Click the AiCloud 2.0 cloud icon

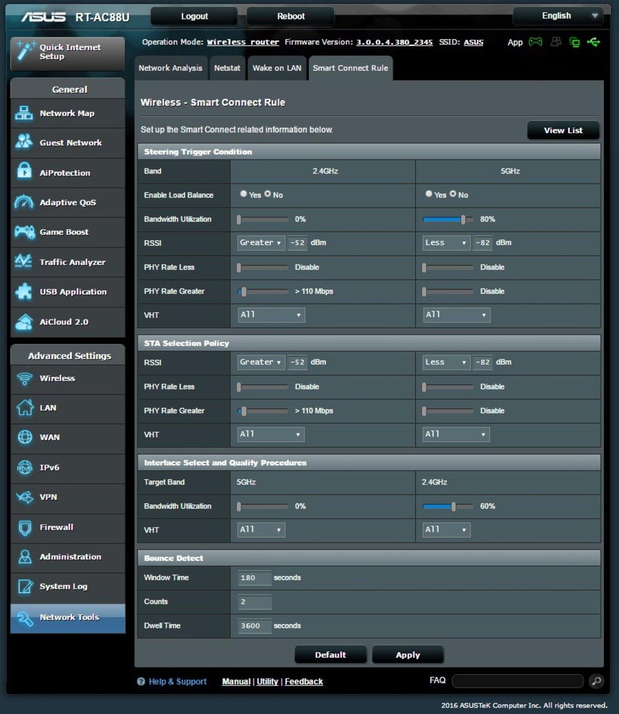(24, 321)
